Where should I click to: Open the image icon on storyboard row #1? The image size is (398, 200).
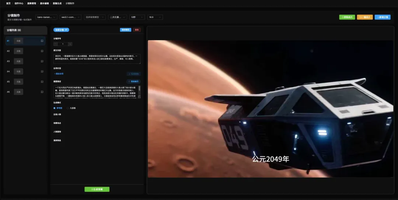(42, 41)
